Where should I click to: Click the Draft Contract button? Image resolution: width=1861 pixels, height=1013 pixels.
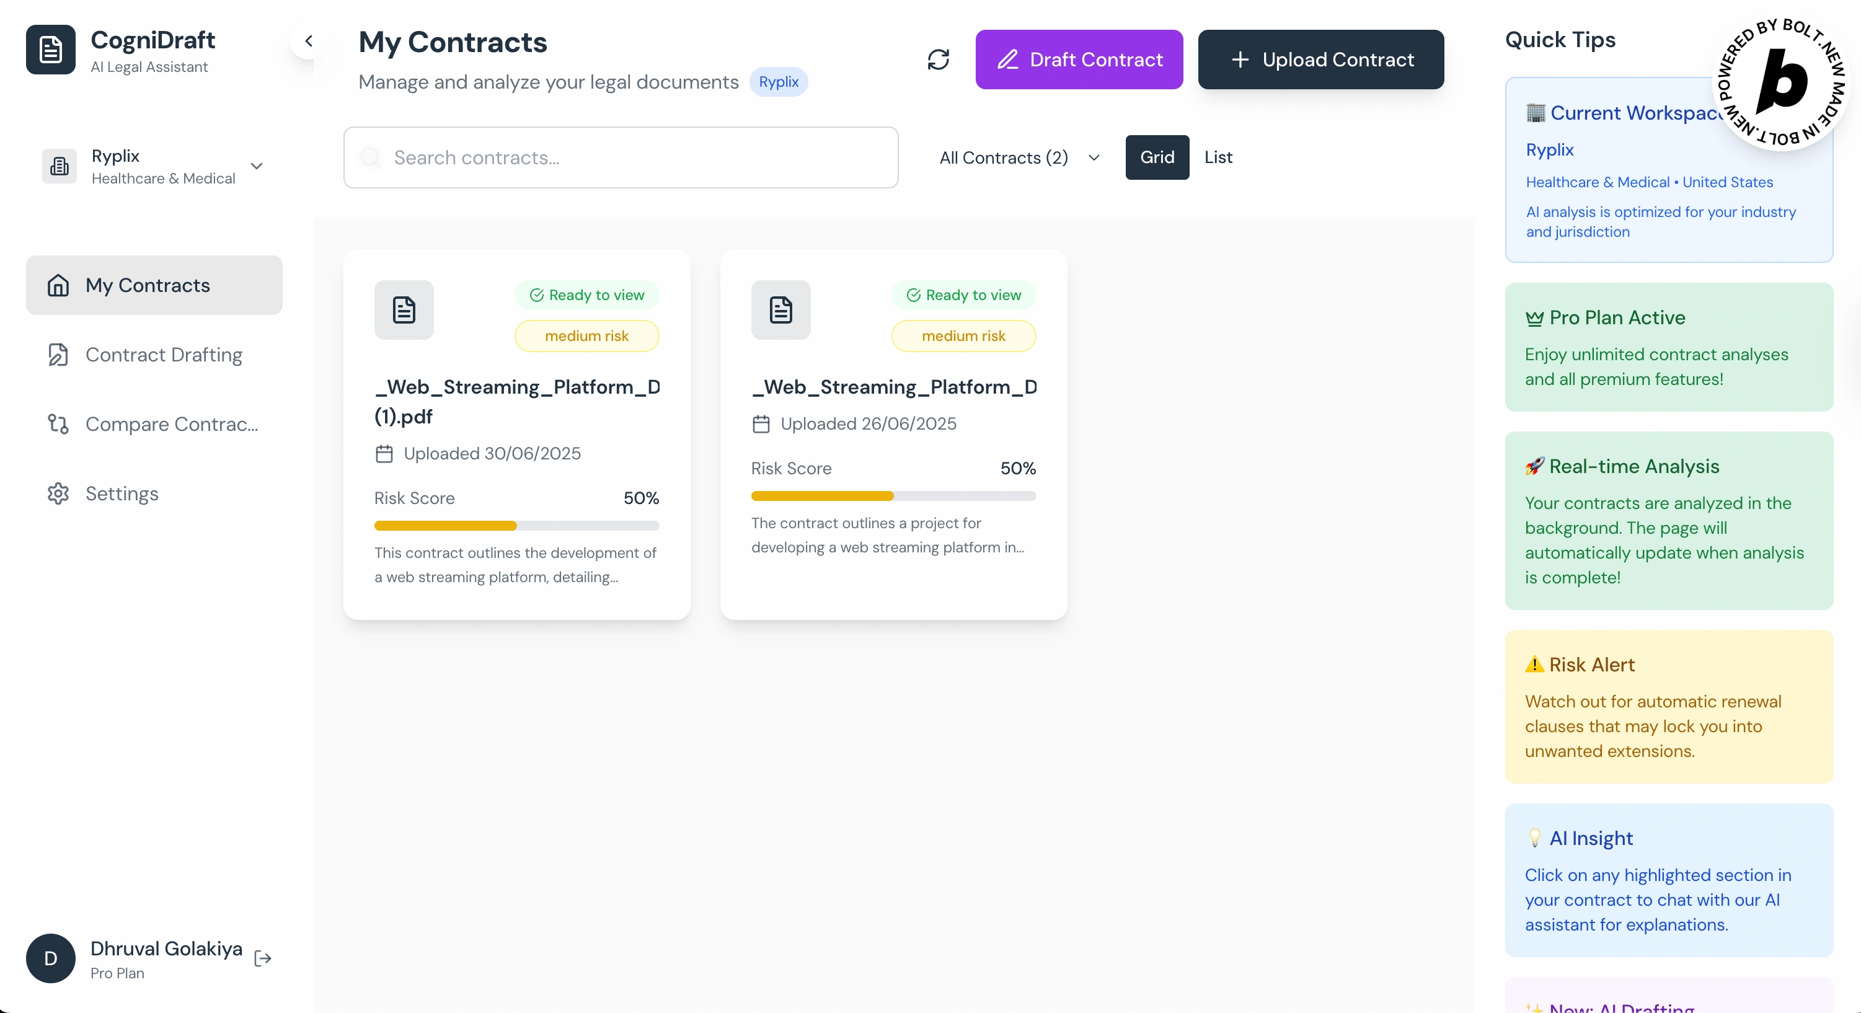coord(1079,60)
